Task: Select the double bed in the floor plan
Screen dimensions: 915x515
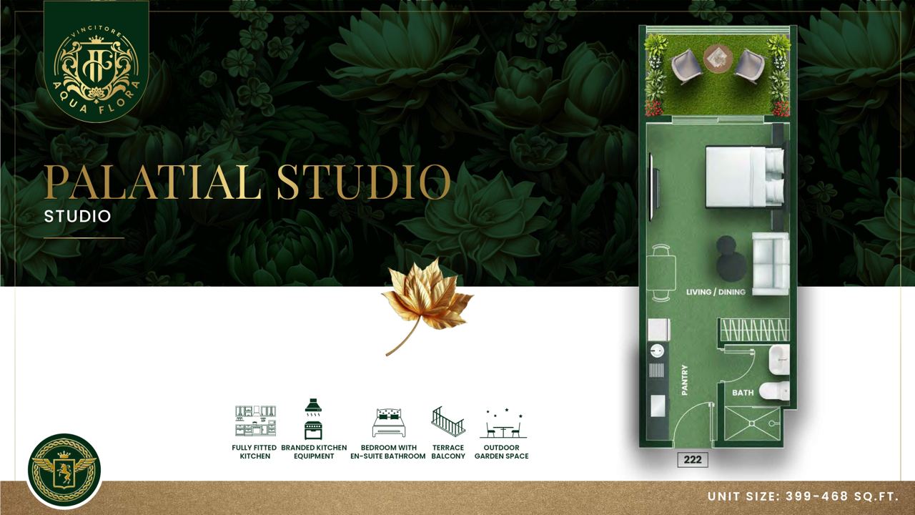Action: point(743,177)
